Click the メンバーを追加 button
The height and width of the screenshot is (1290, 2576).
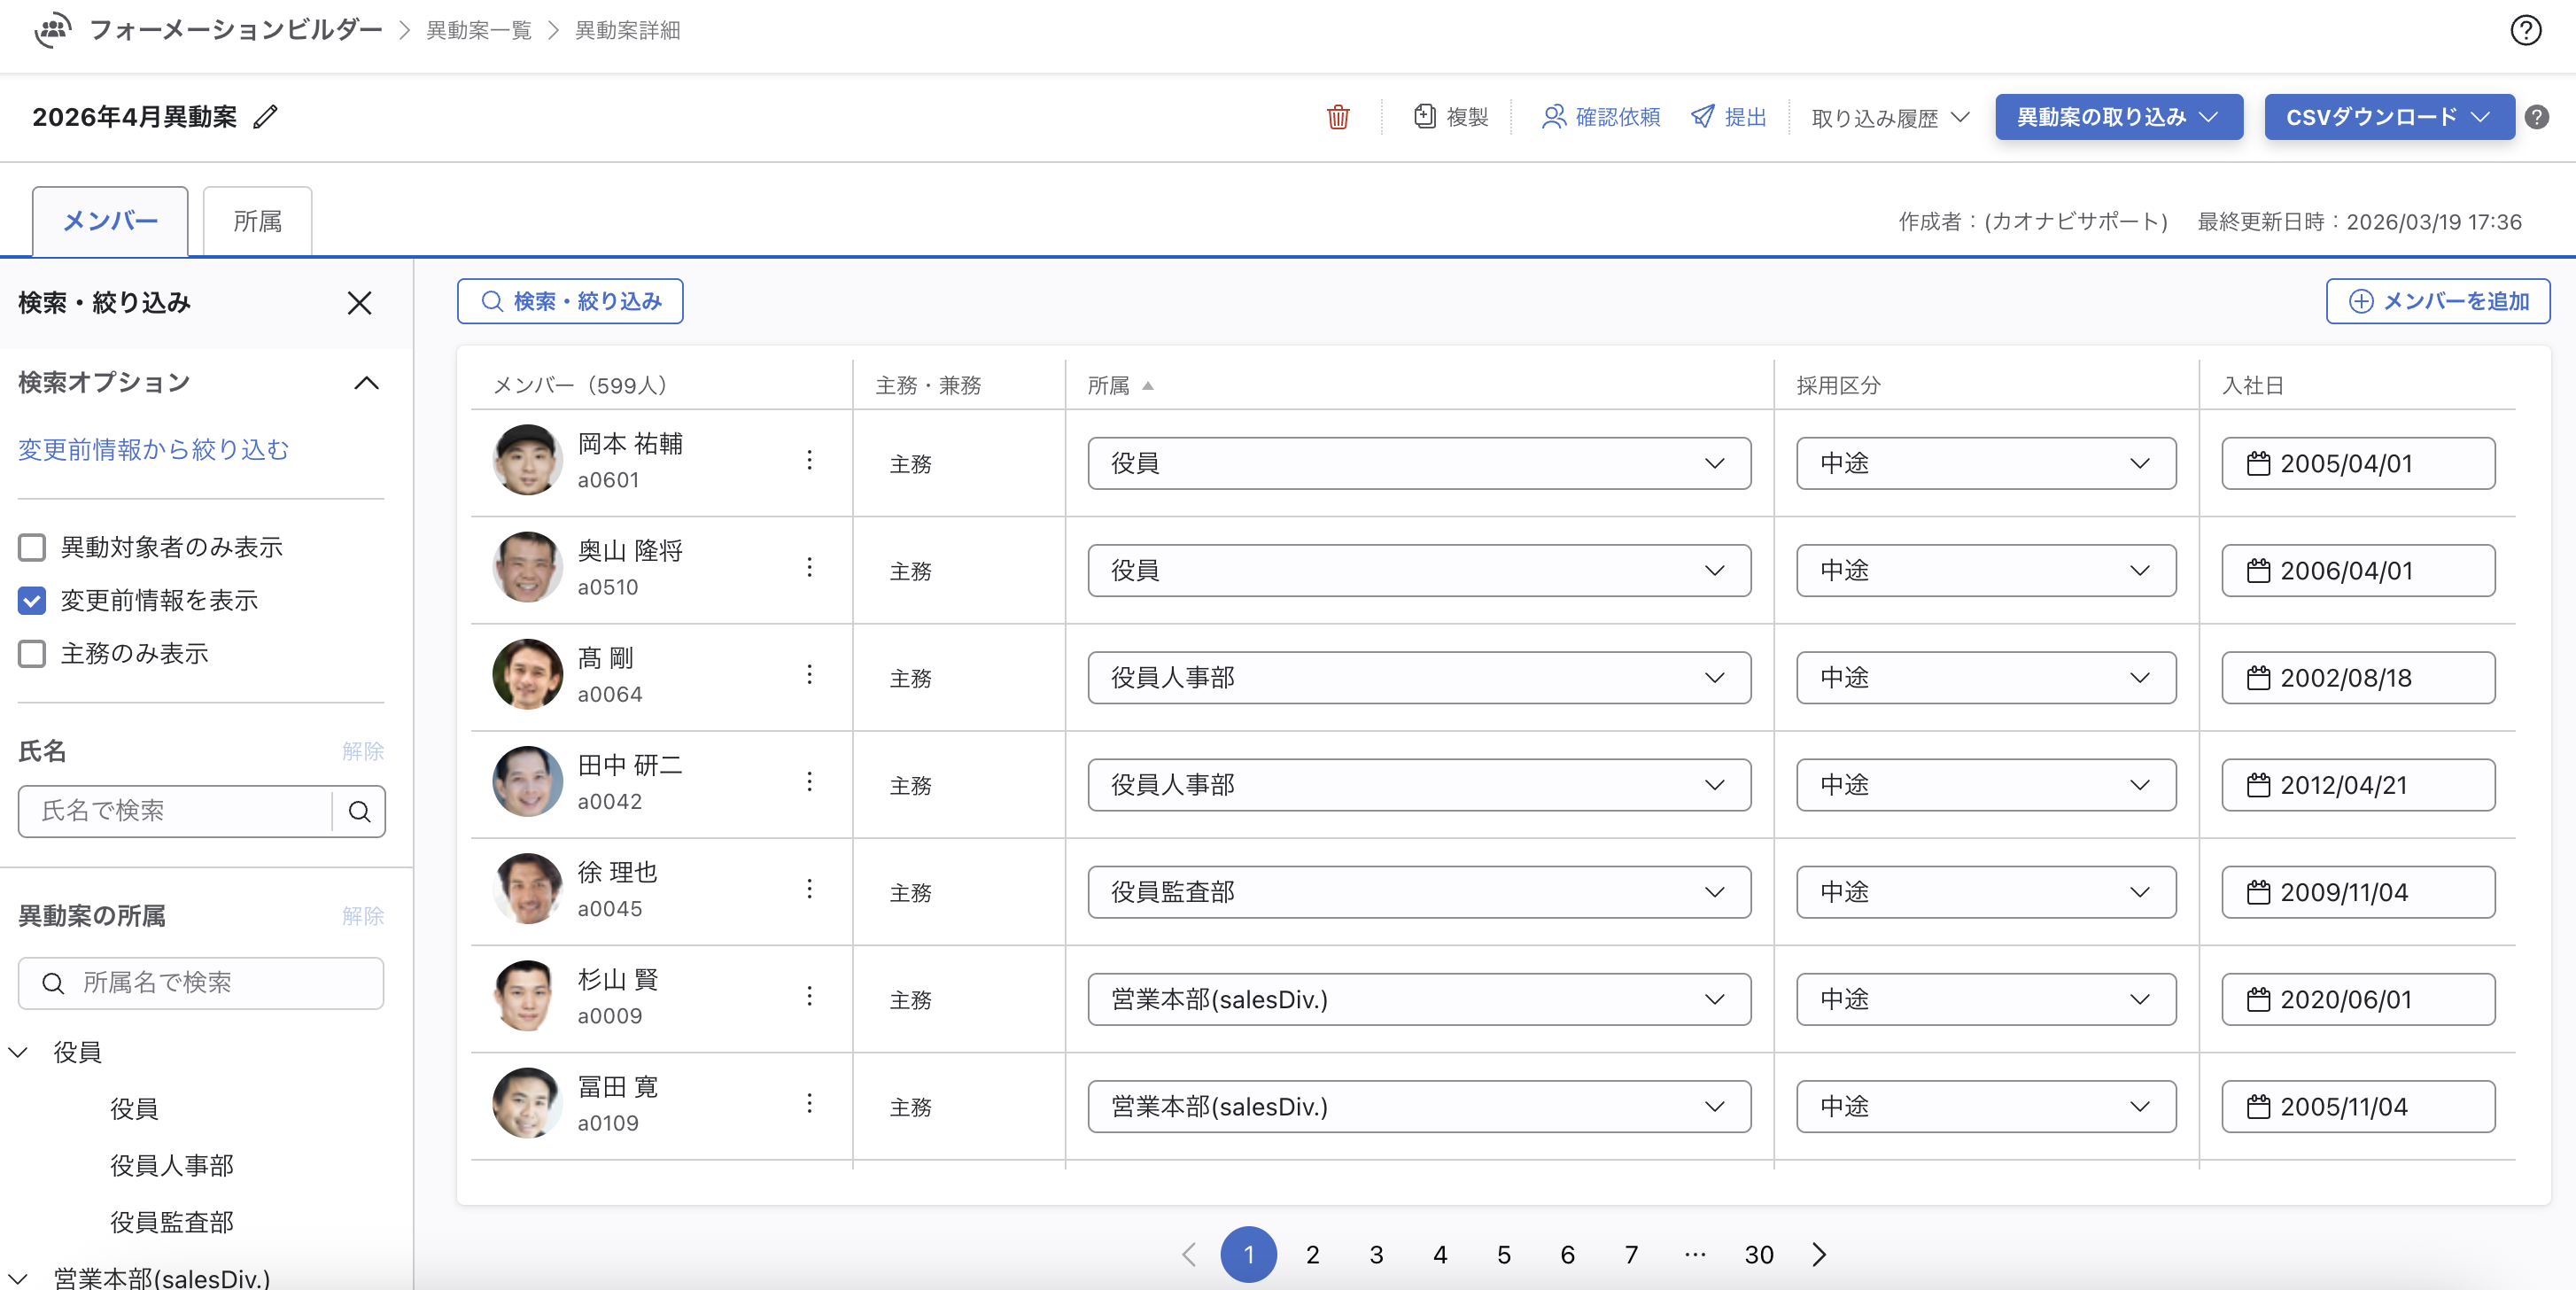click(2437, 301)
